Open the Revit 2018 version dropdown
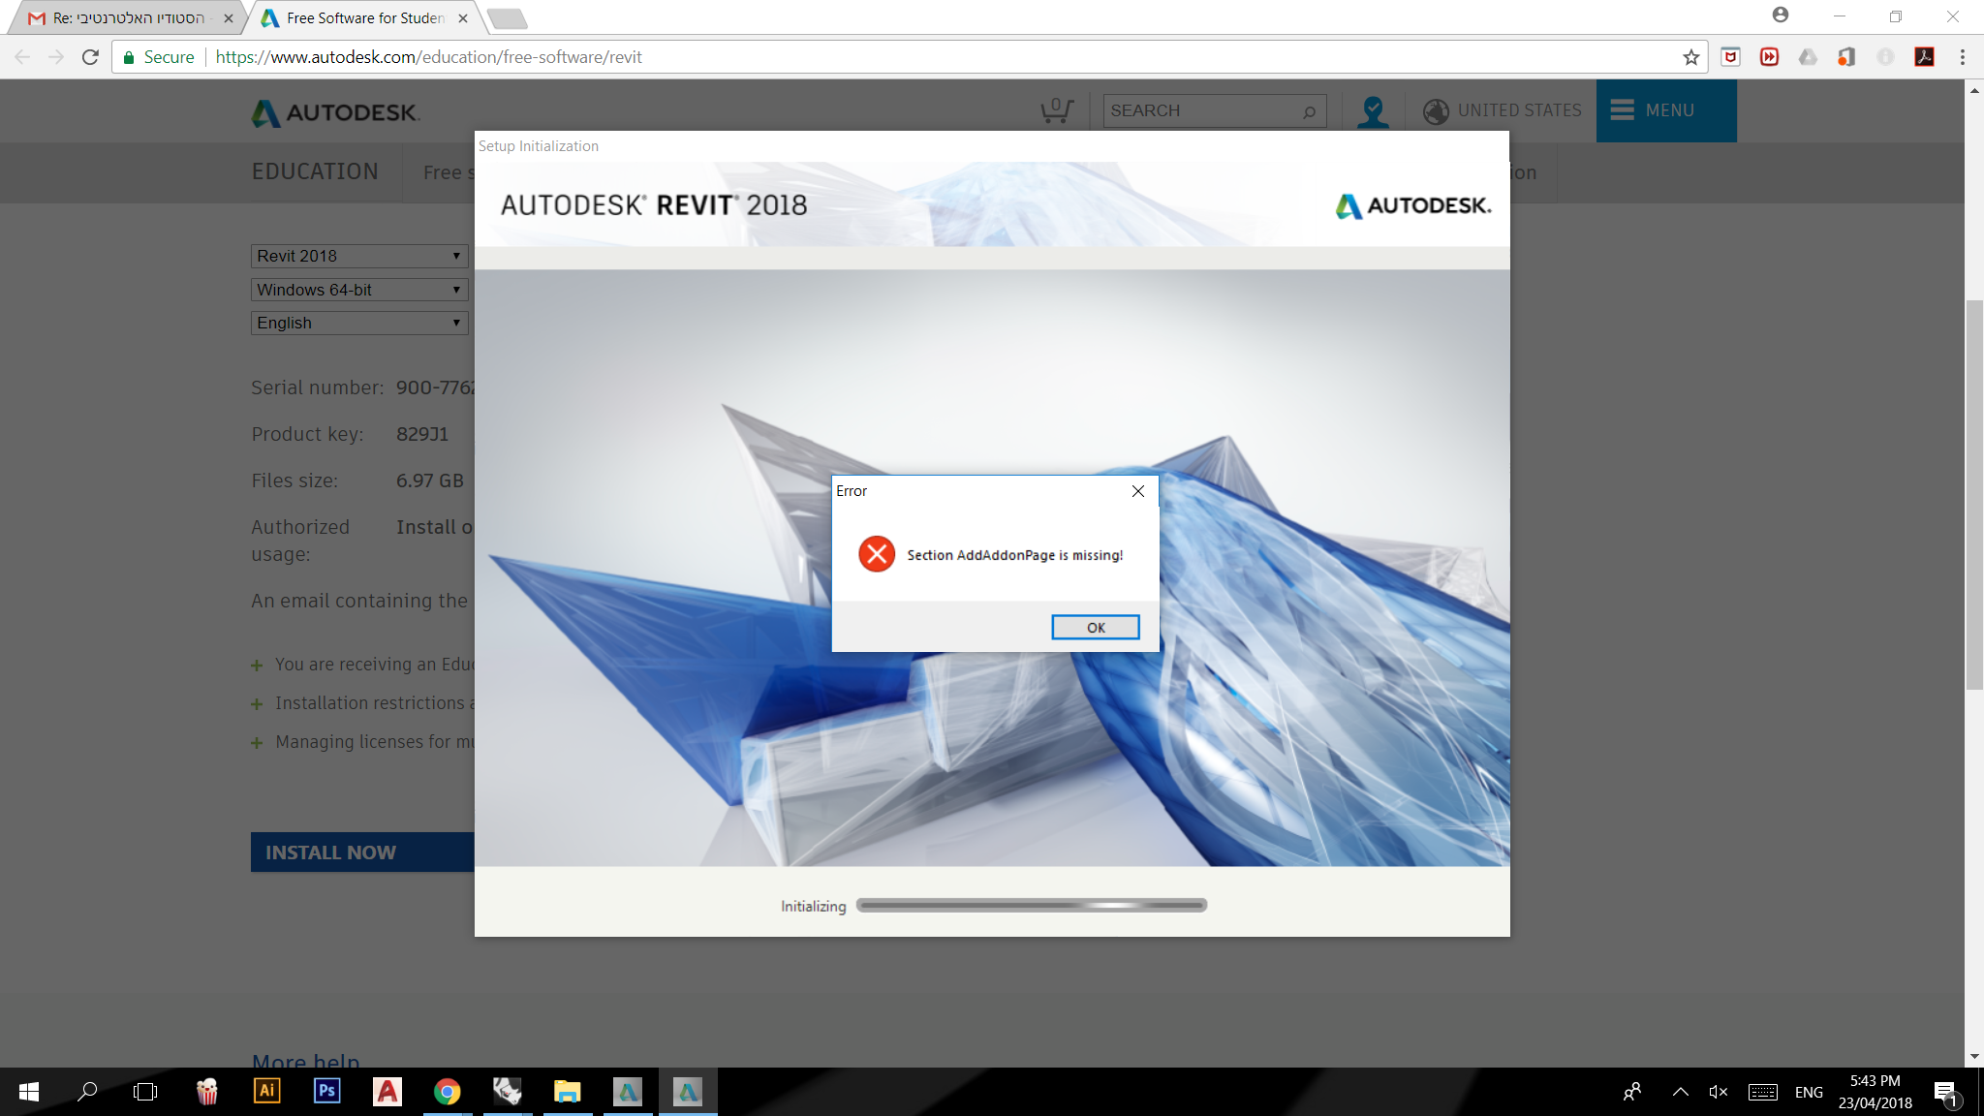The image size is (1984, 1116). (x=358, y=255)
